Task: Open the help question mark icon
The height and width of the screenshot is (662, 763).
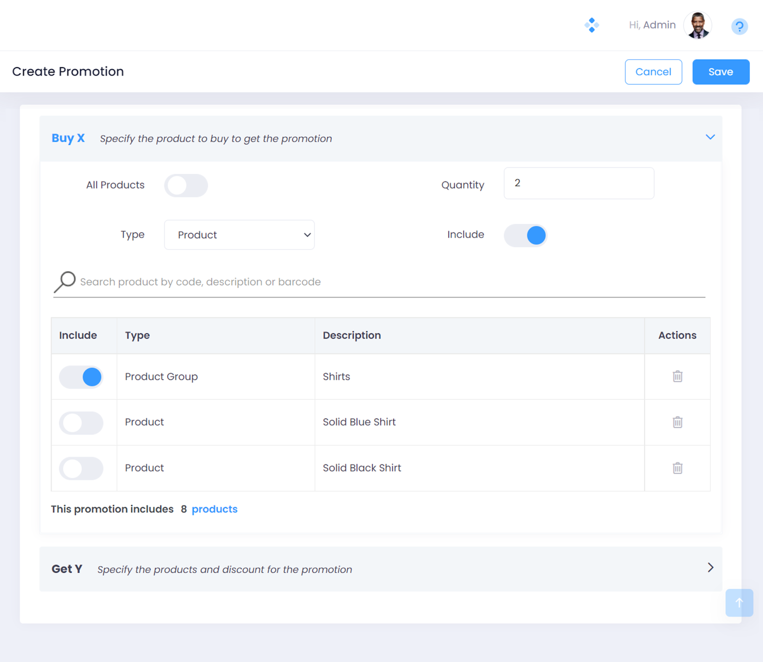Action: [739, 26]
